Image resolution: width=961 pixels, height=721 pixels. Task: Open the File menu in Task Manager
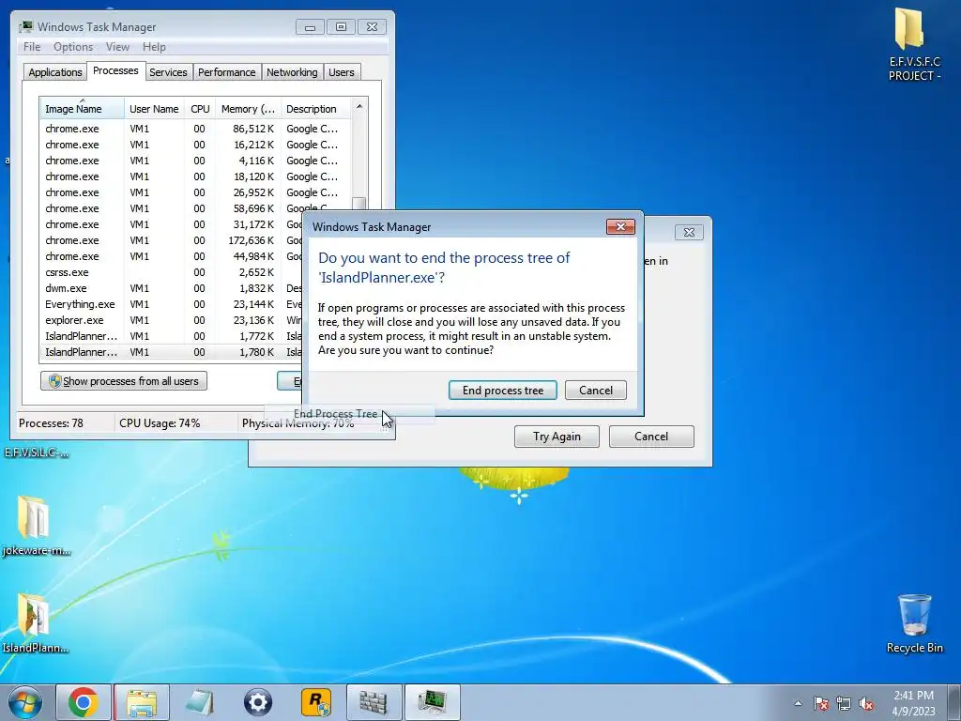(31, 47)
